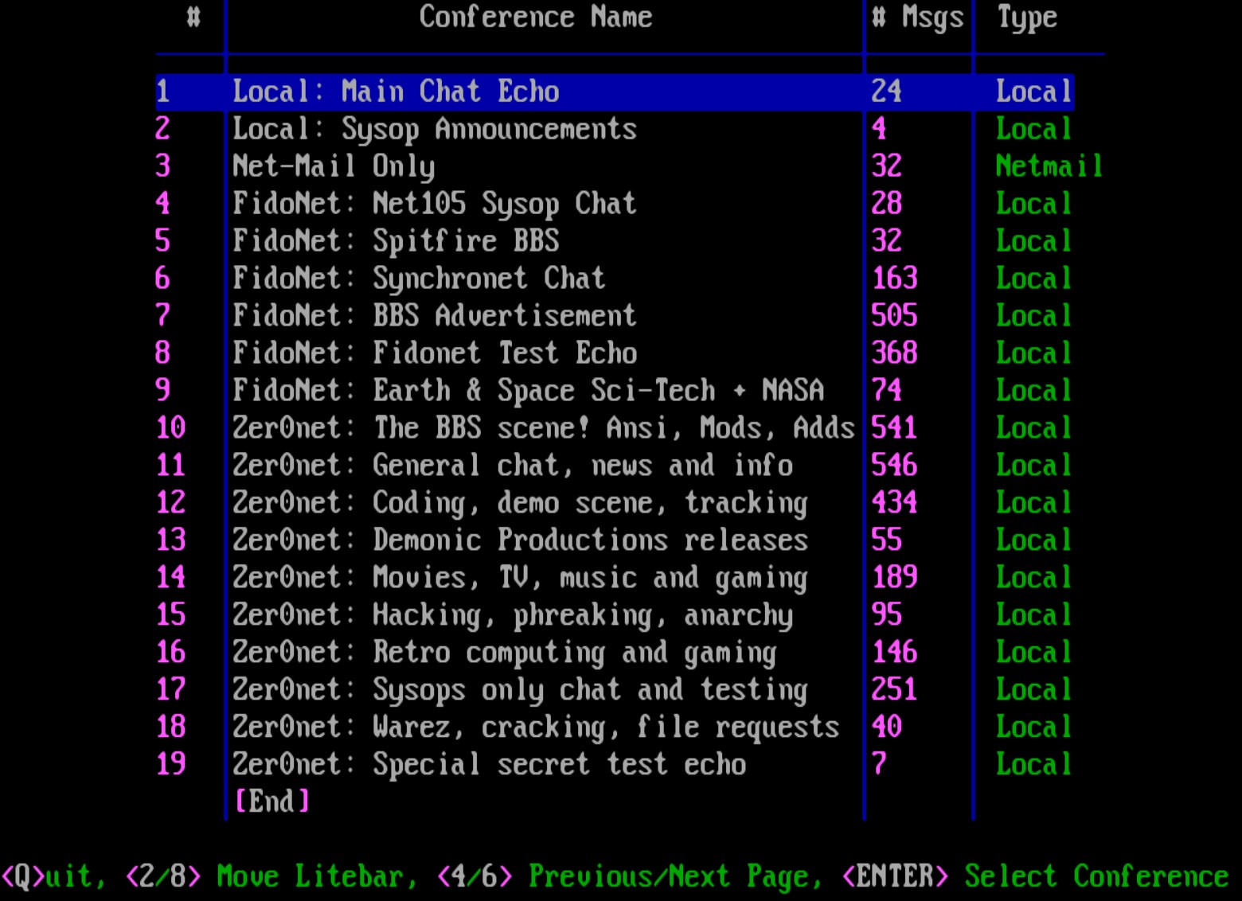Select Zer0net: Special secret test echo
Viewport: 1242px width, 901px height.
pyautogui.click(x=489, y=765)
